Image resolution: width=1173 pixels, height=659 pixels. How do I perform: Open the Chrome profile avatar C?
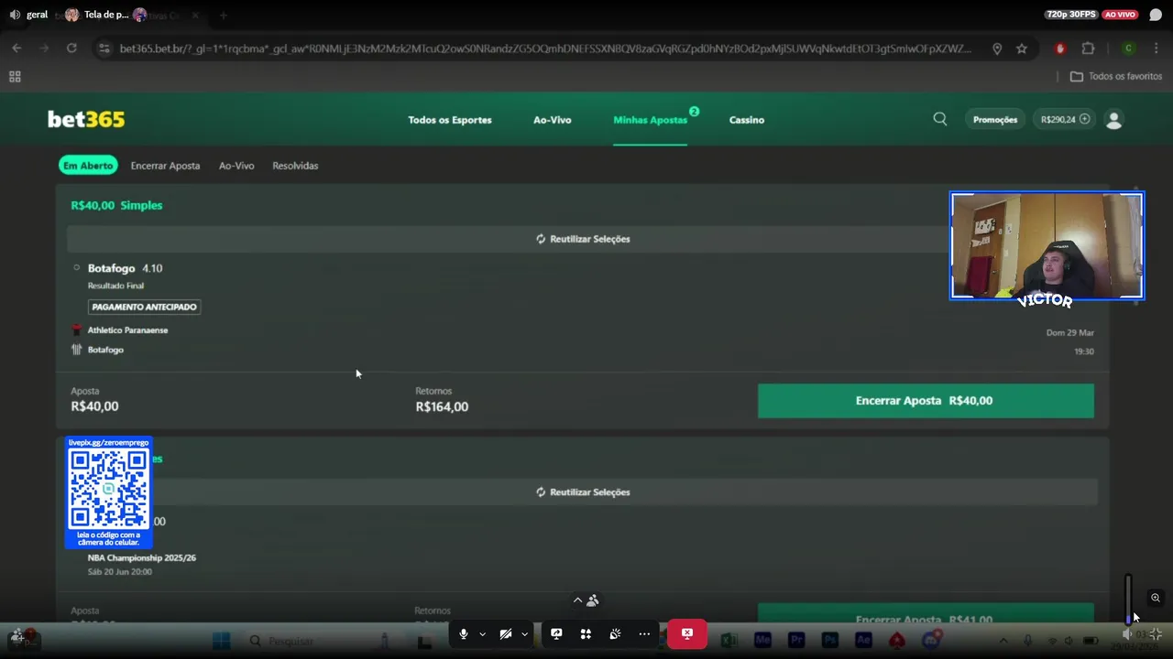tap(1129, 49)
